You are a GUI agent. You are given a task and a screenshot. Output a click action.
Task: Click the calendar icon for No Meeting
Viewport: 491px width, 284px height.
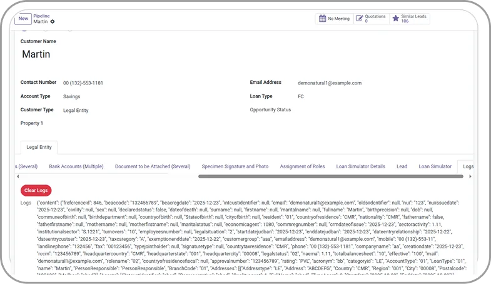coord(322,19)
